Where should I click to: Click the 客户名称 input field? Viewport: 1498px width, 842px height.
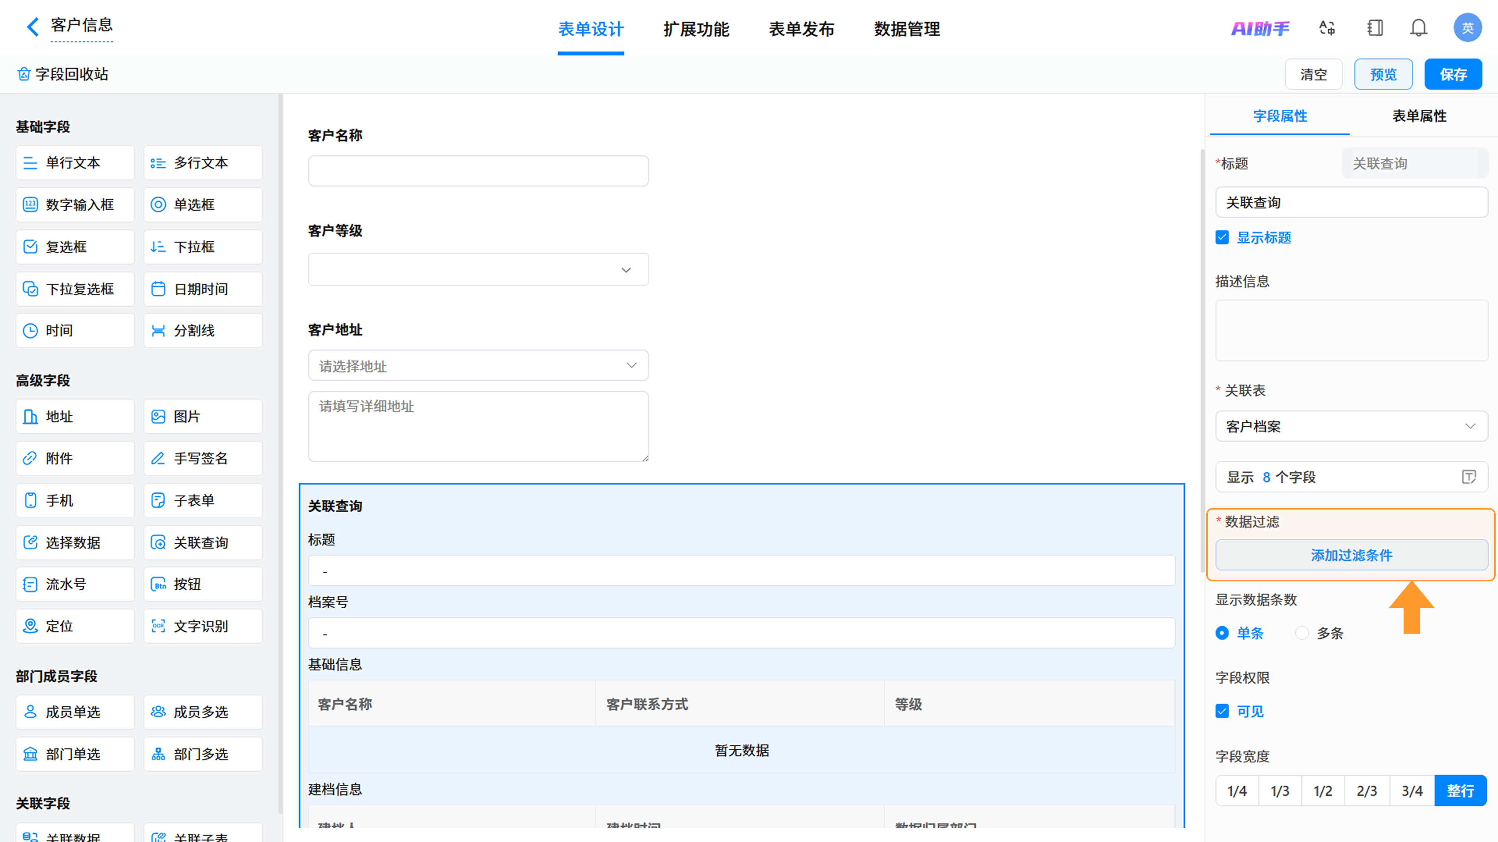pyautogui.click(x=478, y=171)
